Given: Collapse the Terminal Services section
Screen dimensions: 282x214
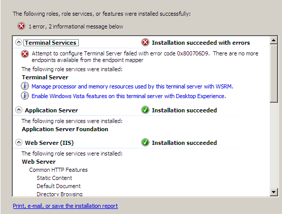Looking at the screenshot, I should pos(19,43).
